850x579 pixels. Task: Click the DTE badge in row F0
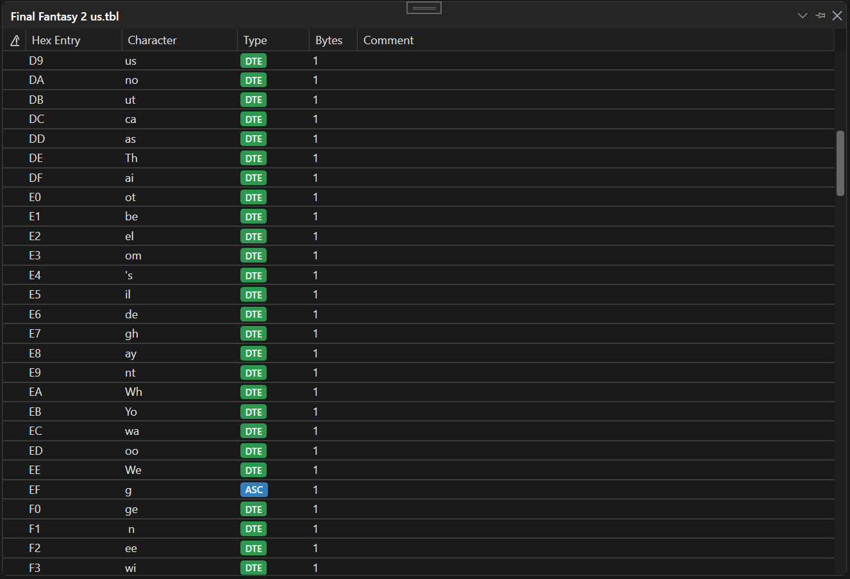[254, 509]
